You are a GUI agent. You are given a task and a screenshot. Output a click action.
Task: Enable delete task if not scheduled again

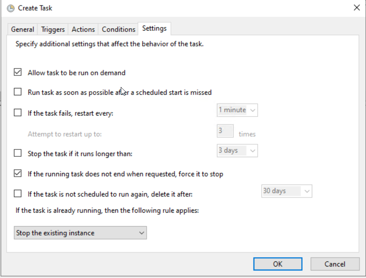[18, 194]
